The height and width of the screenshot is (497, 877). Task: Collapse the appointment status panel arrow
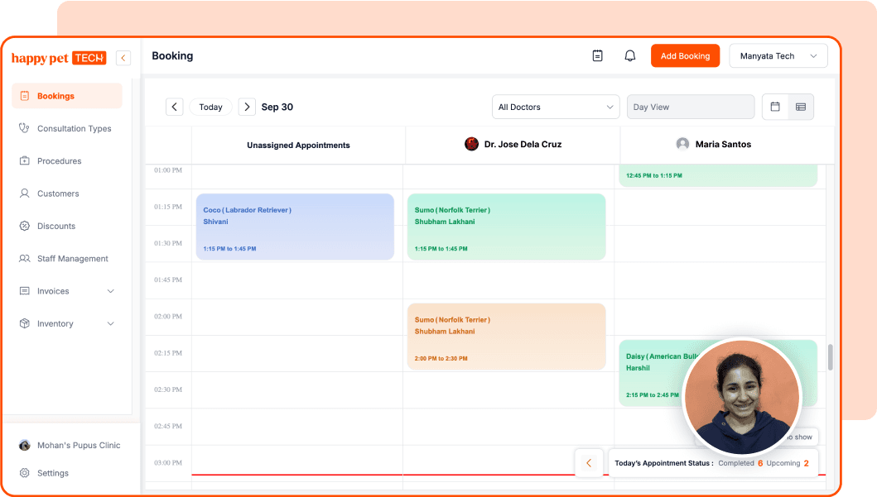tap(589, 463)
